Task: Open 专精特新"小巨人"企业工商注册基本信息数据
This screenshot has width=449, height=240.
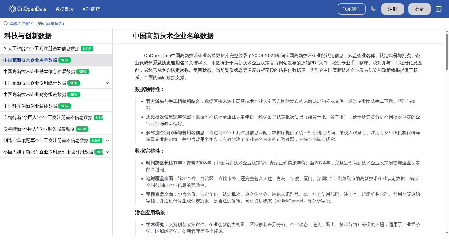Action: 48,117
